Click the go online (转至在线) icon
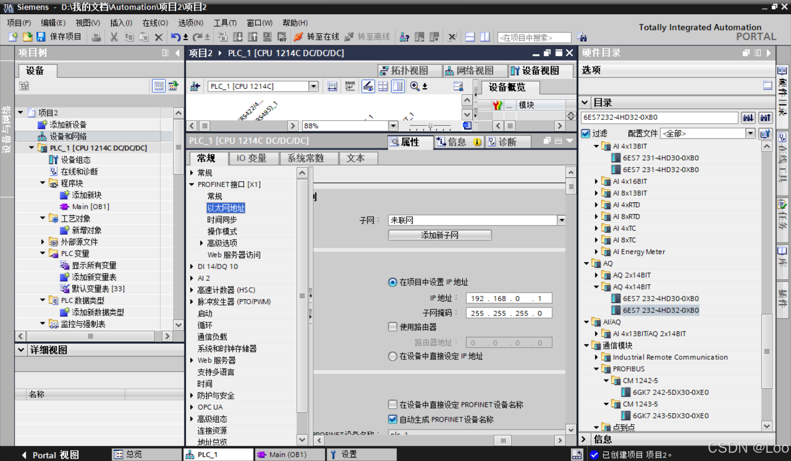 [x=298, y=37]
